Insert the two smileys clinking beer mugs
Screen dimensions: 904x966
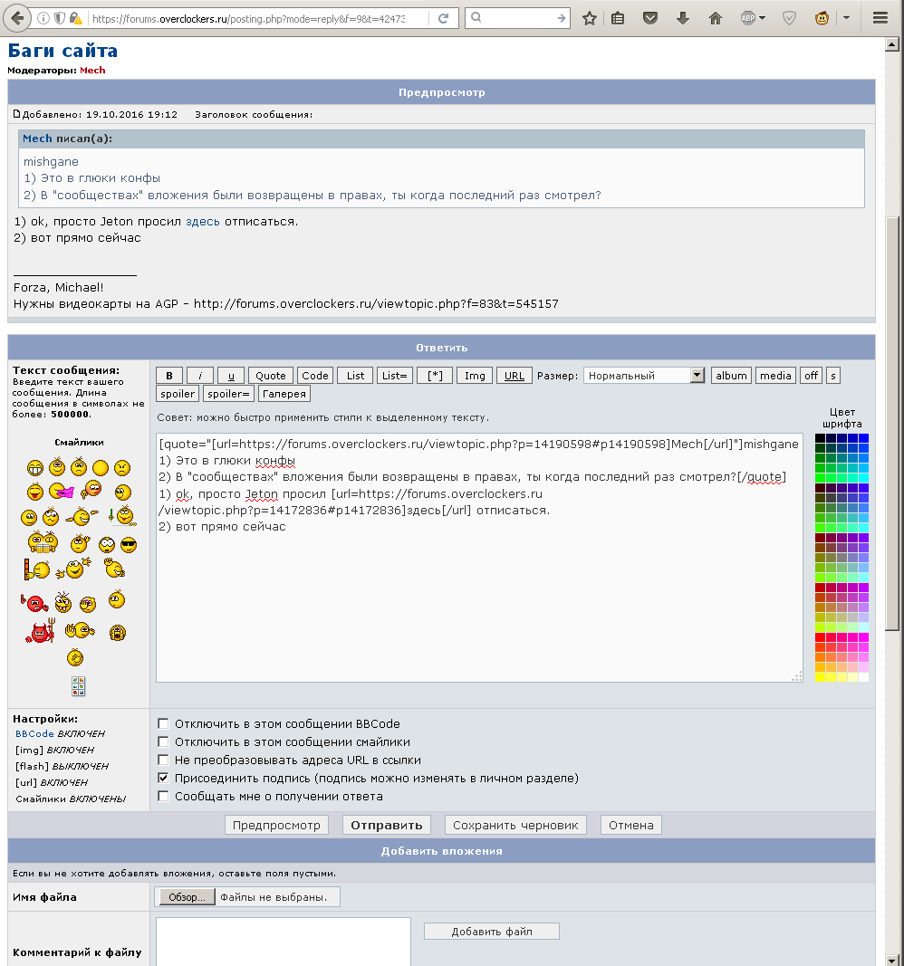pyautogui.click(x=43, y=542)
